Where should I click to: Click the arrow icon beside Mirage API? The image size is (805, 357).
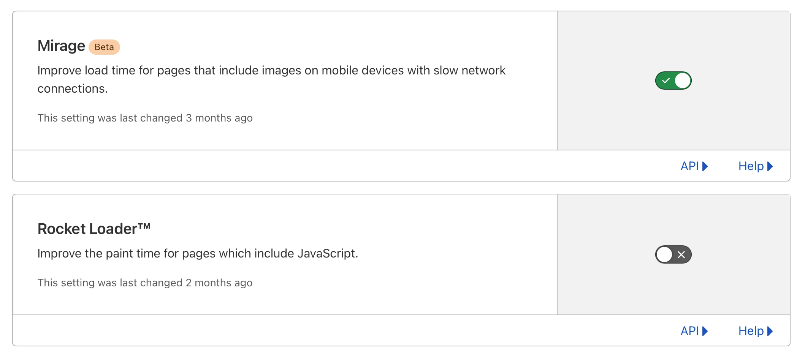coord(705,166)
